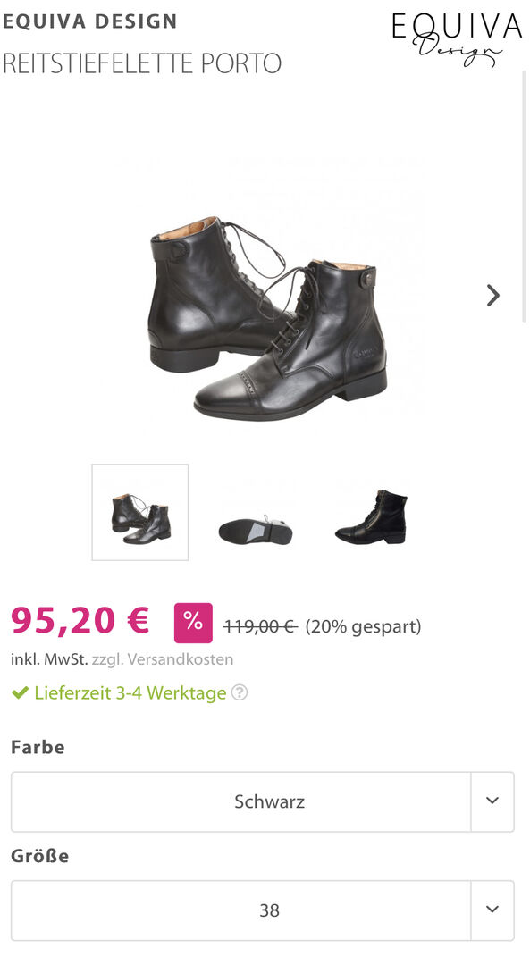Open the zzgl. Versandkosten link
Viewport: 530px width, 964px height.
point(163,659)
